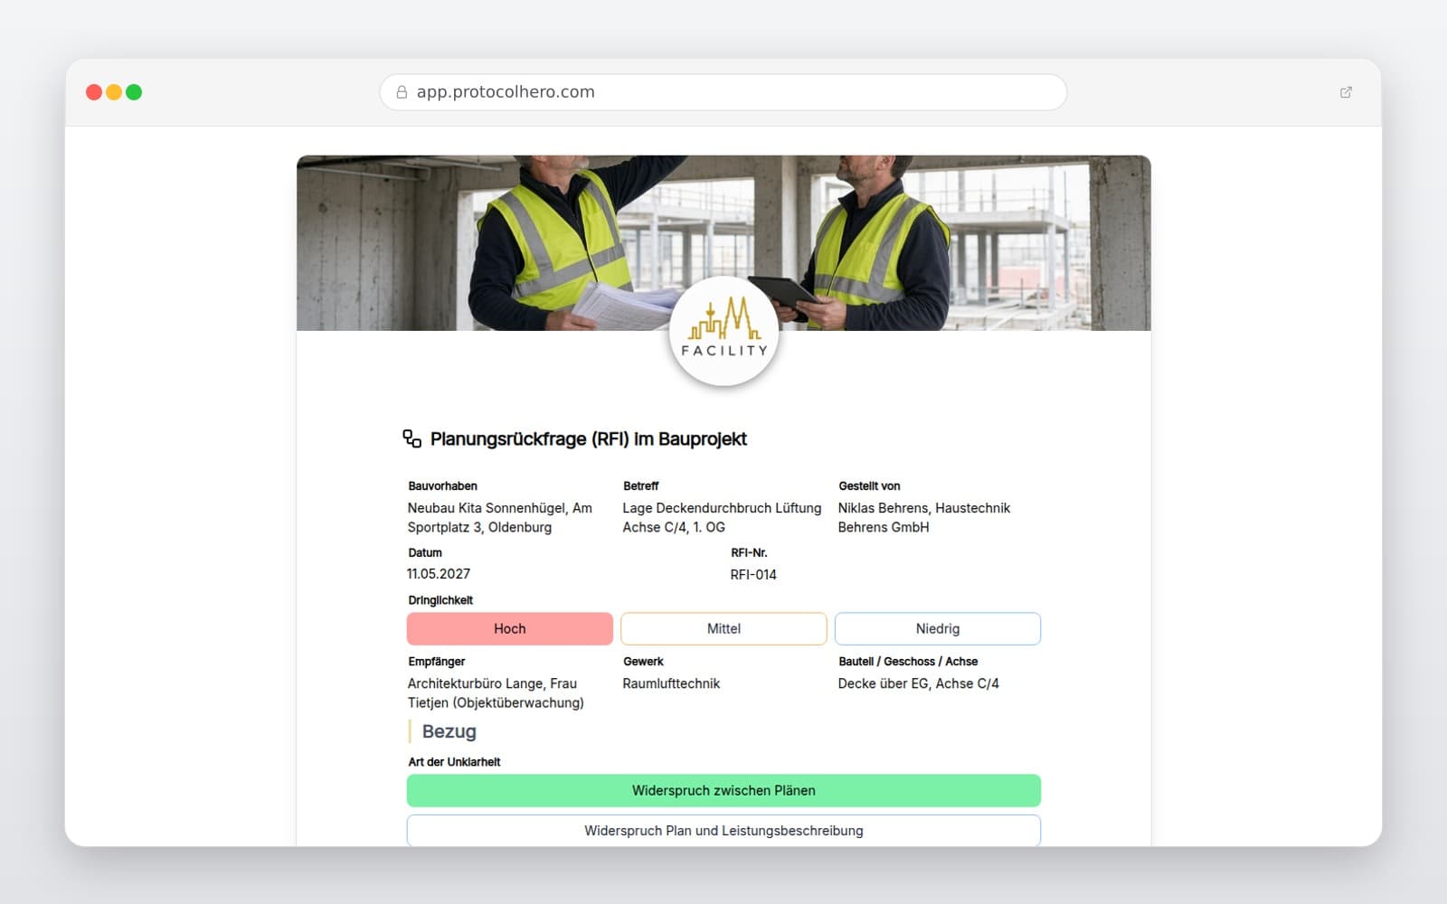Click the Bezug section heading
Image resolution: width=1447 pixels, height=904 pixels.
(449, 732)
